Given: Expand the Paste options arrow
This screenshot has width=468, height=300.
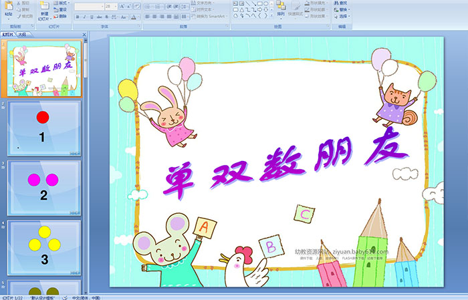Looking at the screenshot, I should tap(9, 19).
